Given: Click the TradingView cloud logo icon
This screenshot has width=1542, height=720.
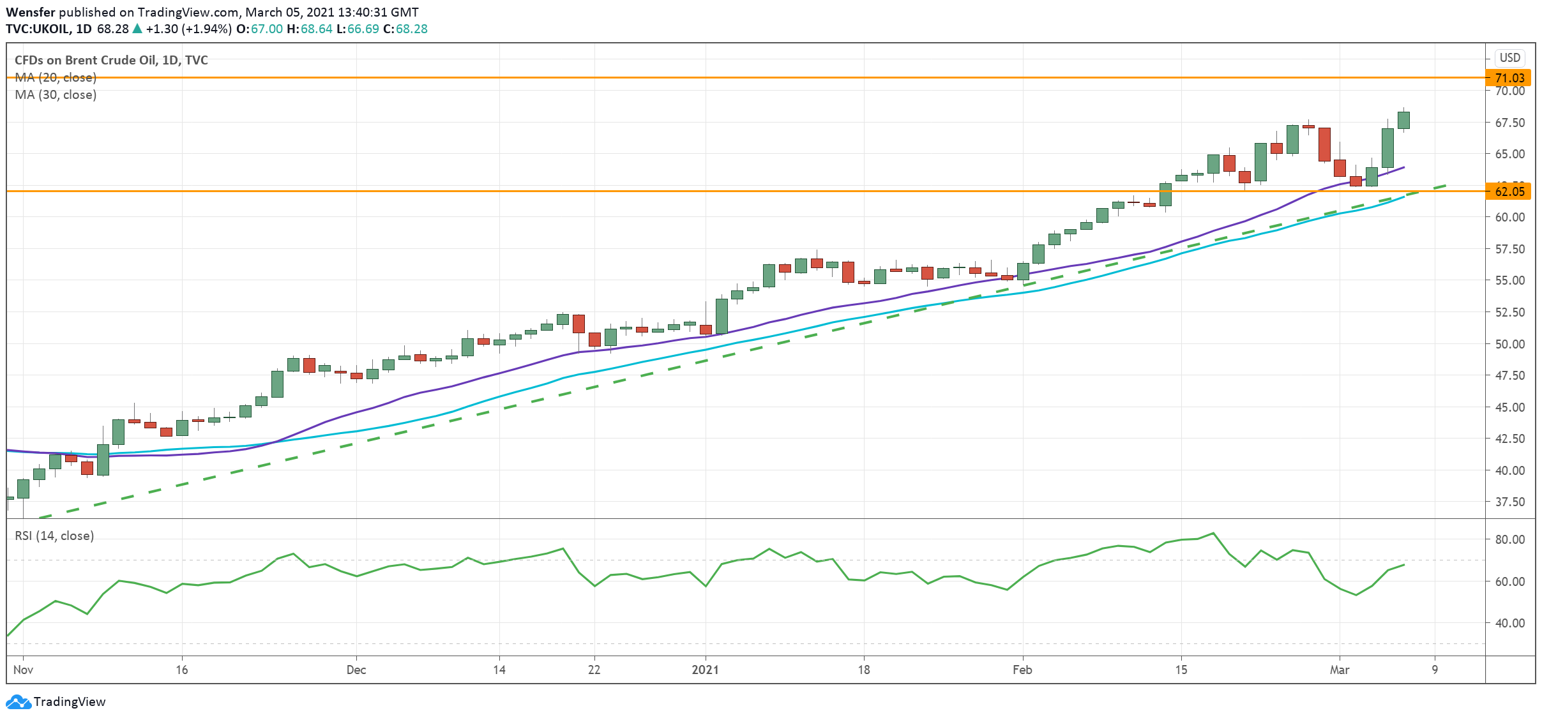Looking at the screenshot, I should [18, 701].
